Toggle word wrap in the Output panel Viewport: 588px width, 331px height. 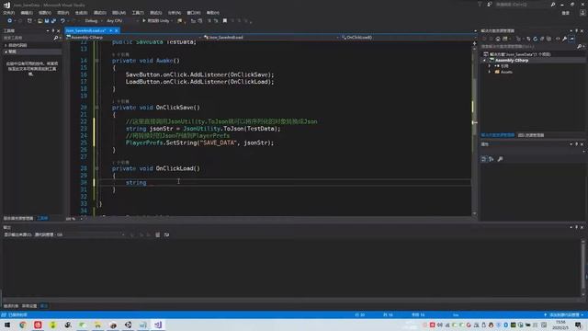(166, 235)
